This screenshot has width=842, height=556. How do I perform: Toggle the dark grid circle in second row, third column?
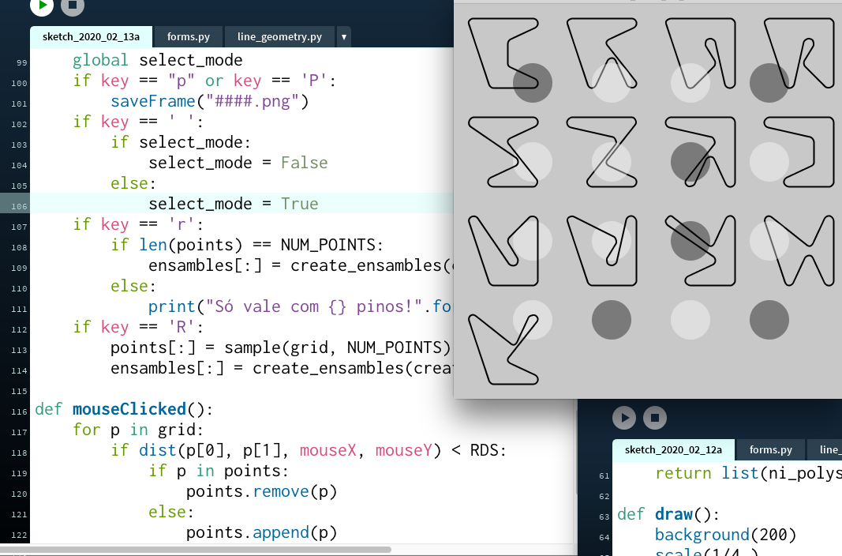(690, 162)
